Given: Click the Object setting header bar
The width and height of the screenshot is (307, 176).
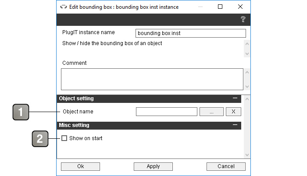Looking at the screenshot, I should click(149, 99).
